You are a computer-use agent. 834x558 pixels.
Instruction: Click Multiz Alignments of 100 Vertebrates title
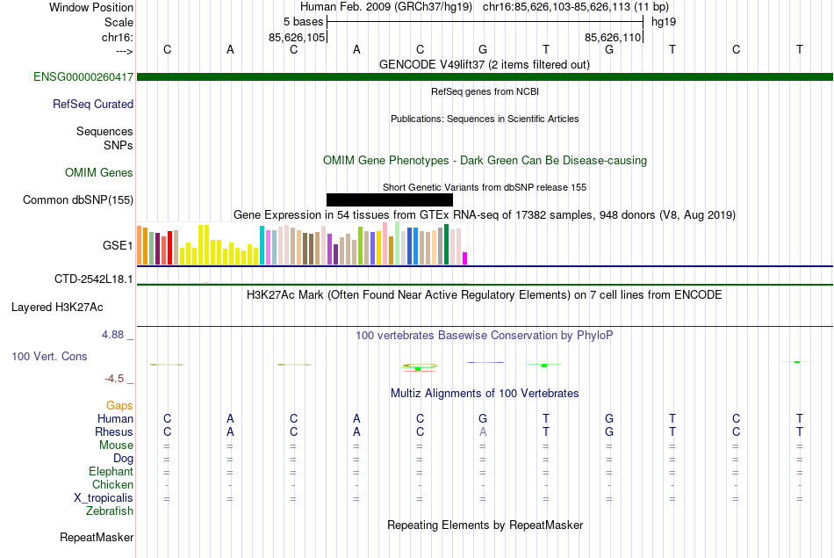coord(485,394)
